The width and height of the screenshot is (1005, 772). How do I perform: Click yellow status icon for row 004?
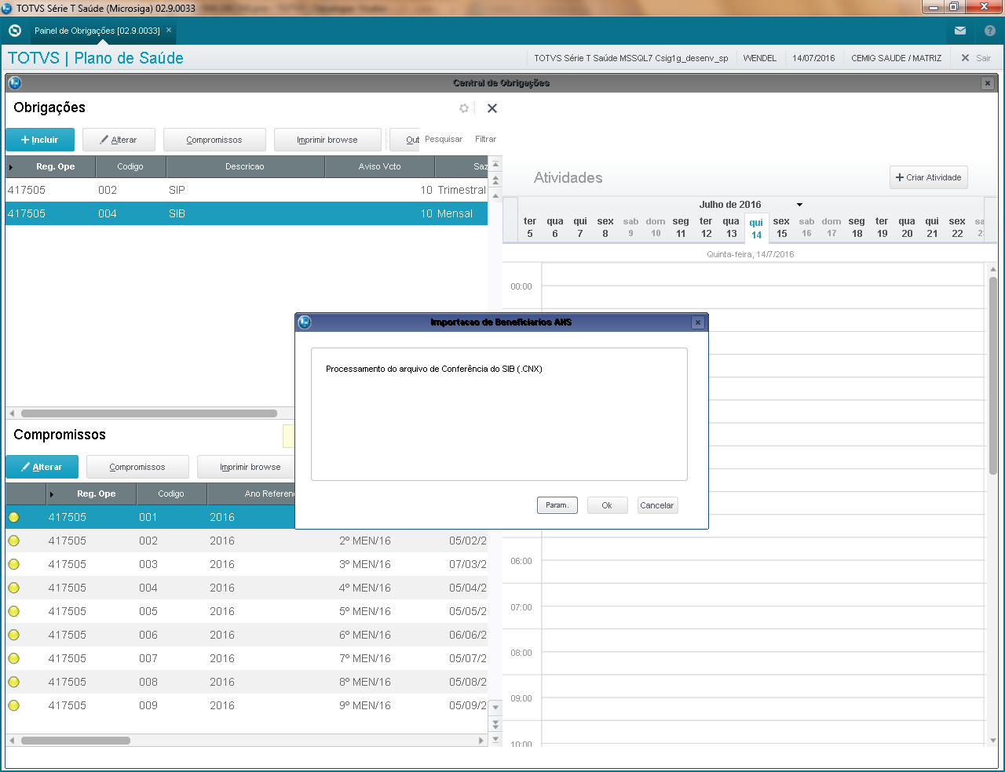point(13,588)
